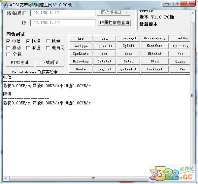This screenshot has width=198, height=184.
Task: Run the Nbtstat button
Action: [155, 54]
